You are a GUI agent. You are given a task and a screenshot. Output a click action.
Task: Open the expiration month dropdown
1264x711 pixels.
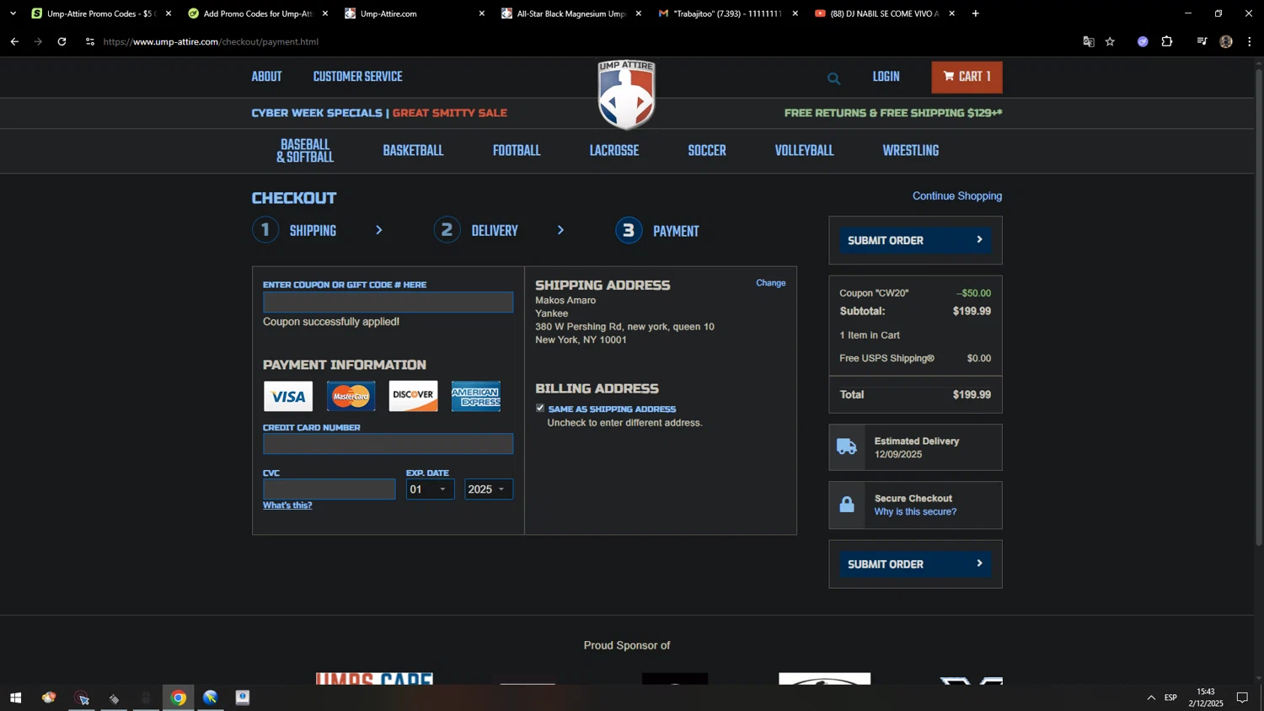click(430, 489)
